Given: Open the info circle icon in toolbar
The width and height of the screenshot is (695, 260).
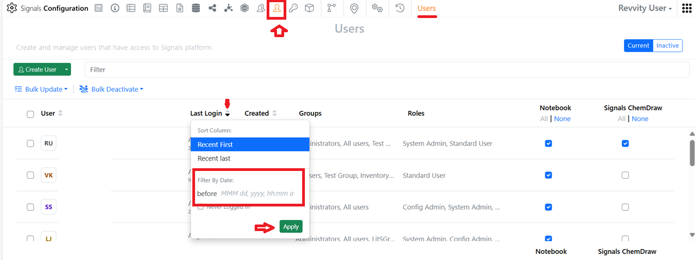Looking at the screenshot, I should tap(115, 8).
